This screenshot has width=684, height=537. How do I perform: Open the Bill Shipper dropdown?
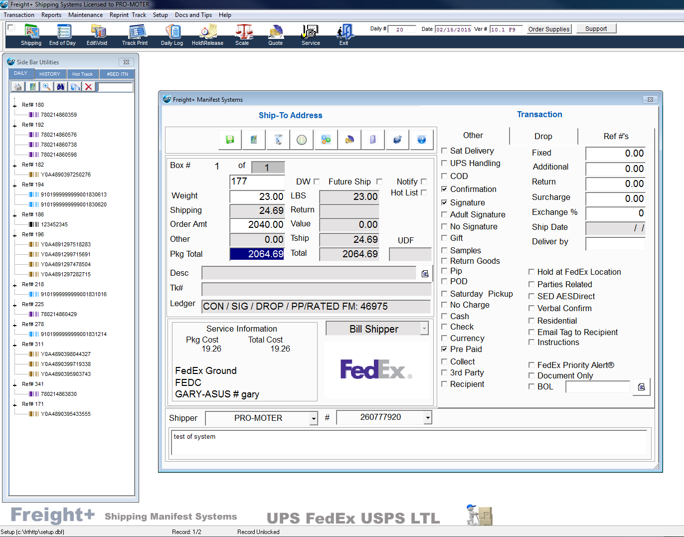point(424,329)
